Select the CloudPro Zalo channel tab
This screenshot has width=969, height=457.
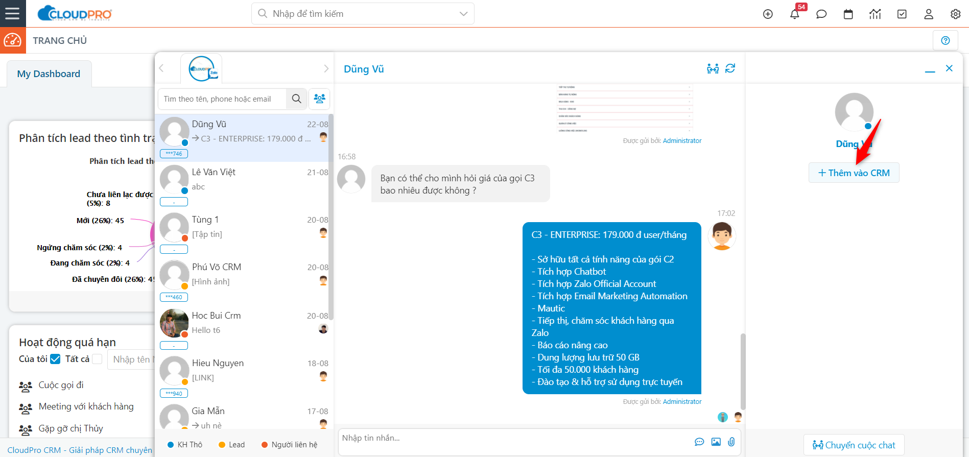coord(201,68)
